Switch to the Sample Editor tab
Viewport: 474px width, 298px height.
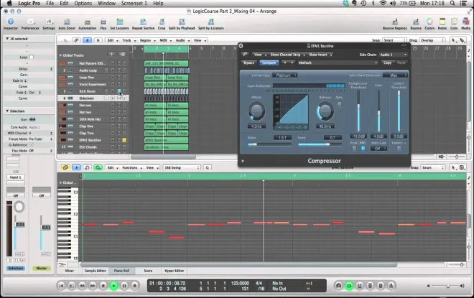pos(96,271)
